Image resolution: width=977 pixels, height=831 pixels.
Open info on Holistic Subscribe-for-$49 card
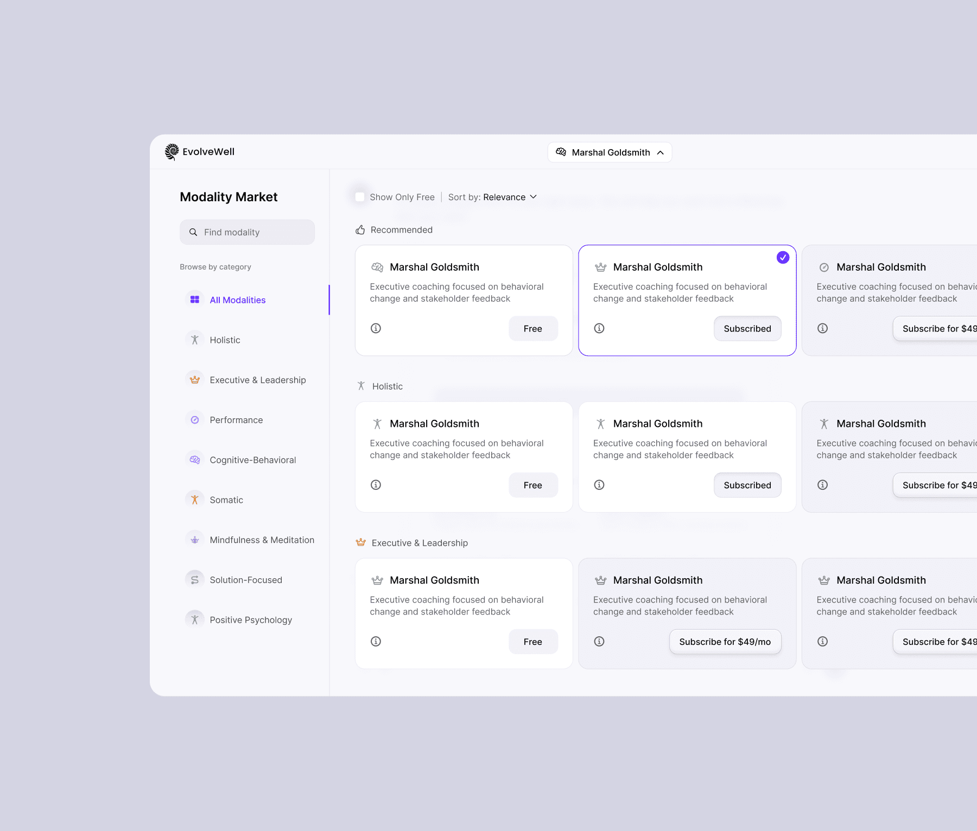coord(823,485)
